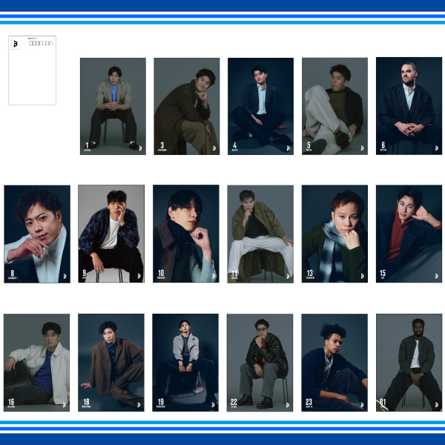
Task: Choose photo card number 5
Action: pos(334,106)
